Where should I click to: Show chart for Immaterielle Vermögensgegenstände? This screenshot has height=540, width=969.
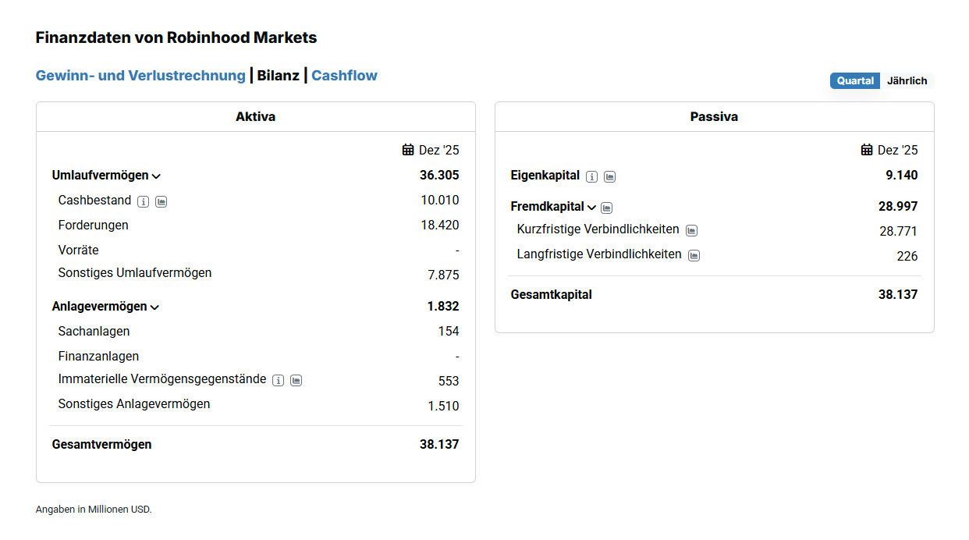click(x=296, y=380)
